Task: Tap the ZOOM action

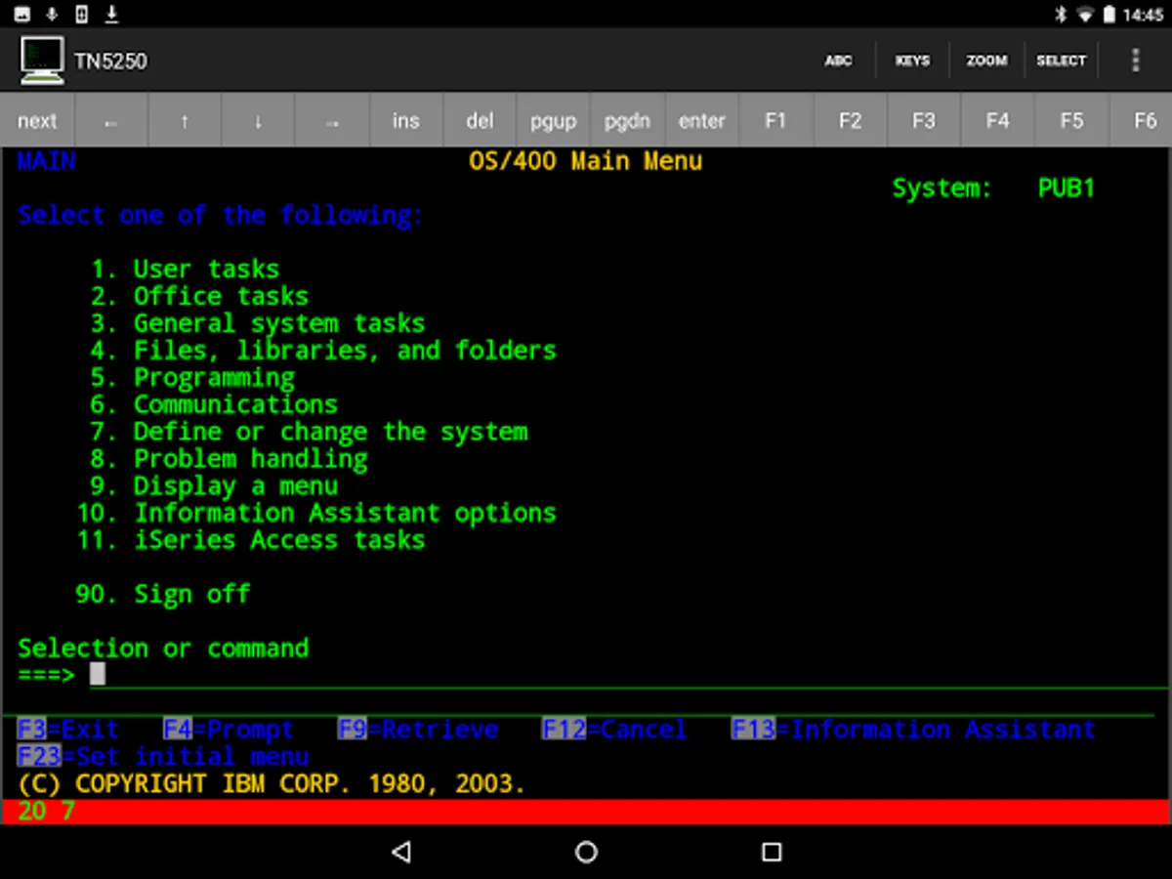Action: point(986,61)
